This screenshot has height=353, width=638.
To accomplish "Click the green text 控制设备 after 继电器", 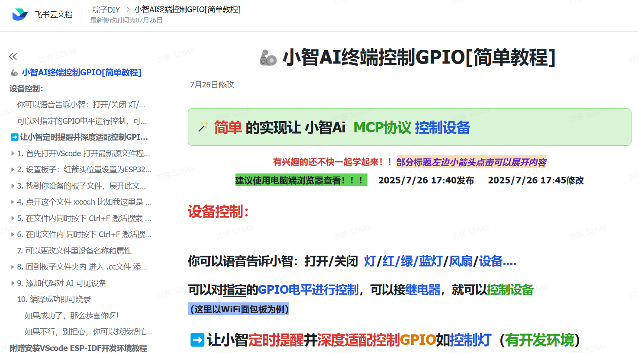I will coord(510,290).
